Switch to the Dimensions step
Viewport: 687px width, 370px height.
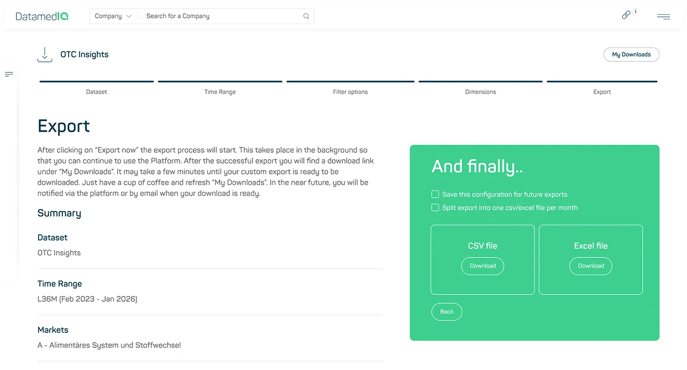480,86
